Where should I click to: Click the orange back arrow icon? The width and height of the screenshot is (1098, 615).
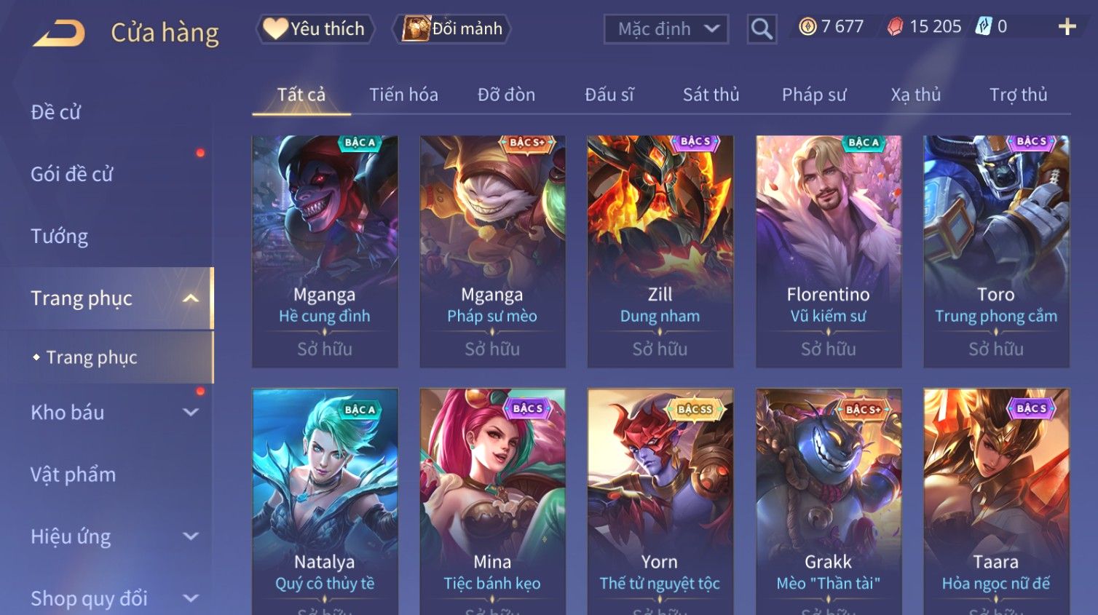pos(59,33)
